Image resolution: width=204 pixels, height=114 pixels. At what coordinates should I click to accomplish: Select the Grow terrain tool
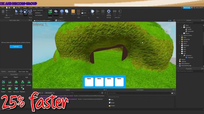[x=16, y=83]
